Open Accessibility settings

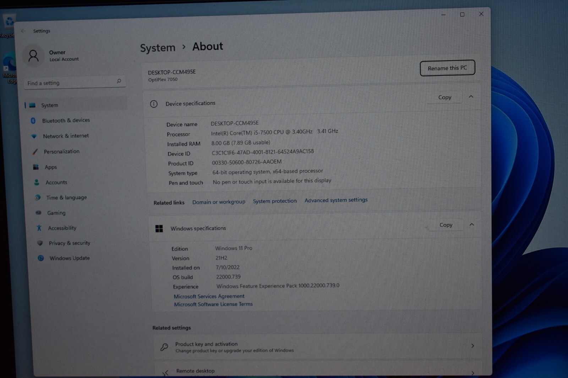point(62,228)
